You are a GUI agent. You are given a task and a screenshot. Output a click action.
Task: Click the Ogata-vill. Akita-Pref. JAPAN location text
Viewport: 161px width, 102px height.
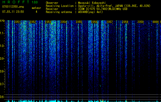pos(114,6)
